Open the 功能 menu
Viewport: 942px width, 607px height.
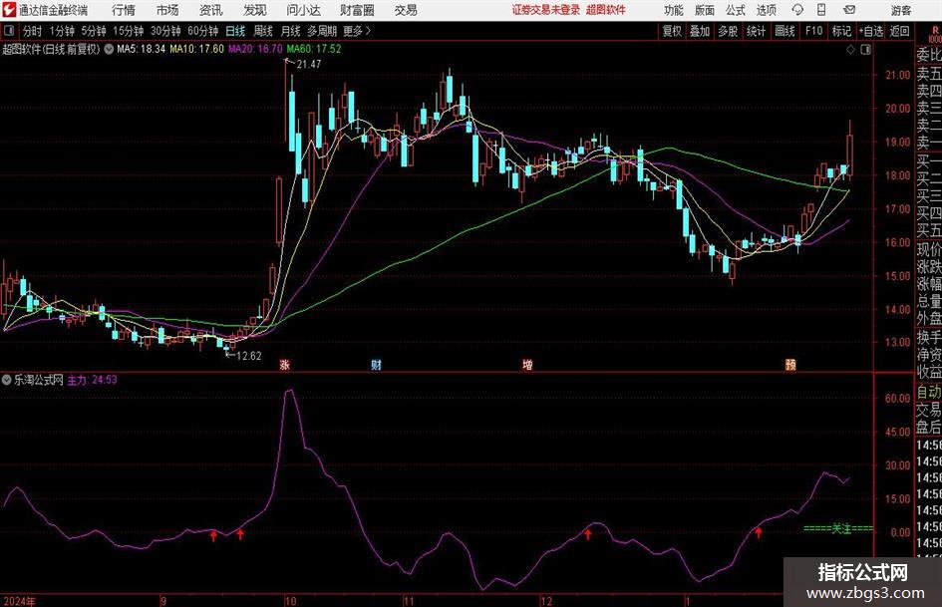tap(674, 10)
